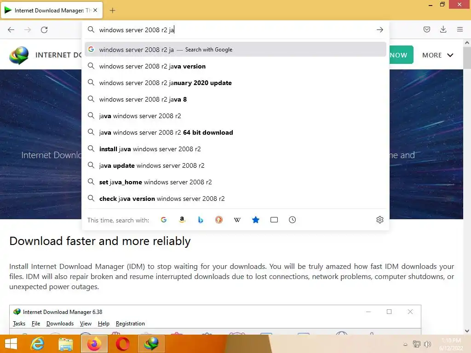Viewport: 471px width, 353px height.
Task: Select 'windows server 2008 r2 ja' Search with Google
Action: tap(235, 50)
